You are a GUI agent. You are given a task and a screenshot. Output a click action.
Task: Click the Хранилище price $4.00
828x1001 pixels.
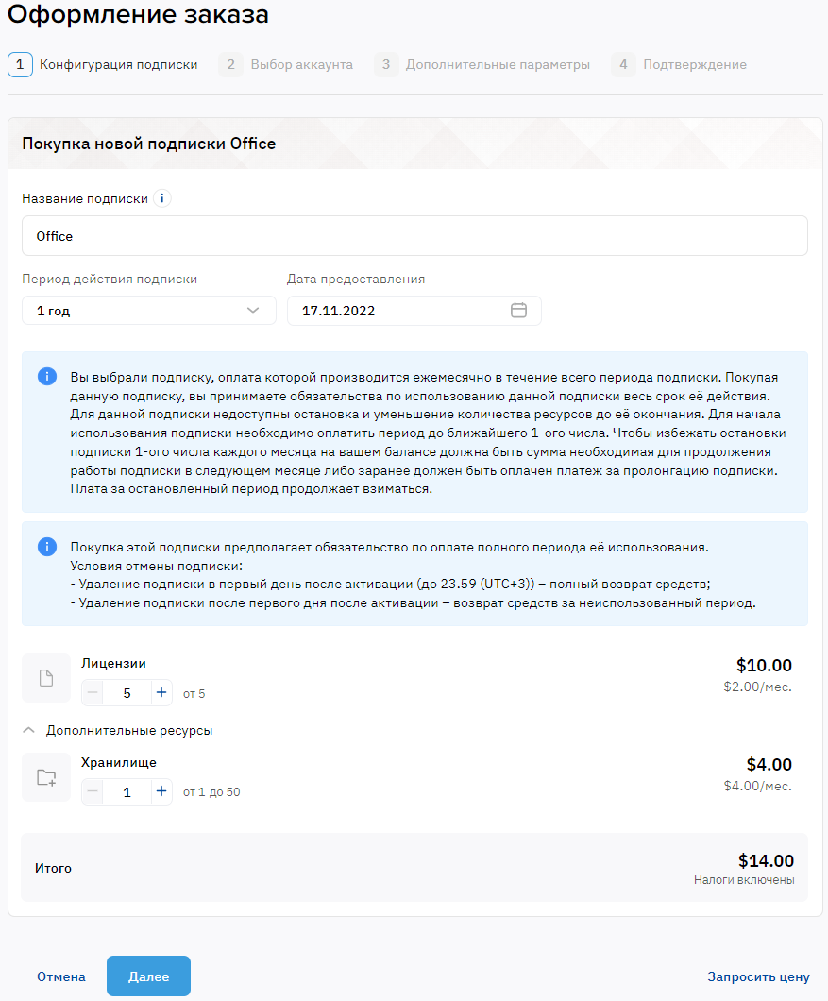769,764
